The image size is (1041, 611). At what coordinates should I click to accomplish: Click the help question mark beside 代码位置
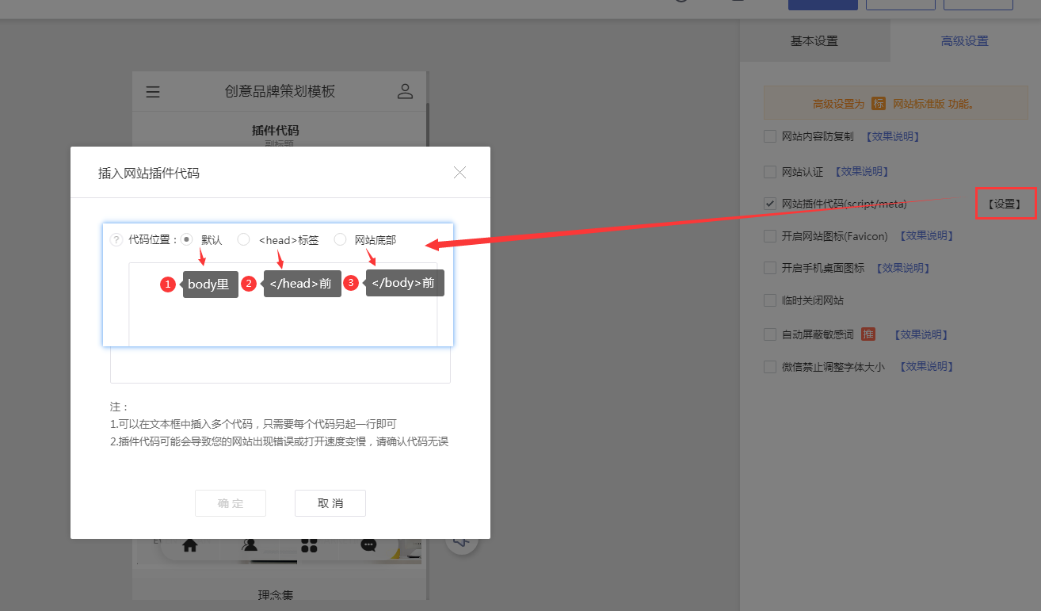116,239
